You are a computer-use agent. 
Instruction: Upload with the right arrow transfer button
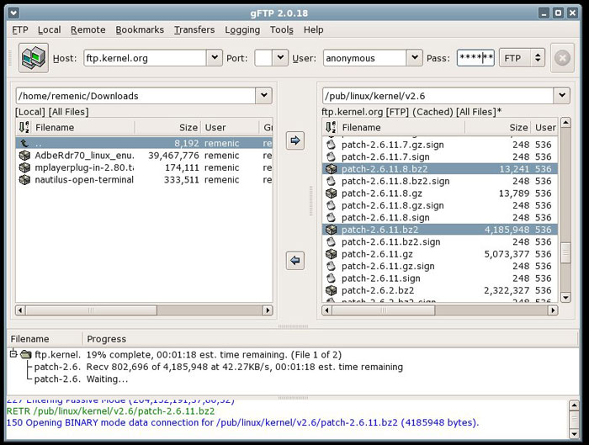pyautogui.click(x=295, y=140)
